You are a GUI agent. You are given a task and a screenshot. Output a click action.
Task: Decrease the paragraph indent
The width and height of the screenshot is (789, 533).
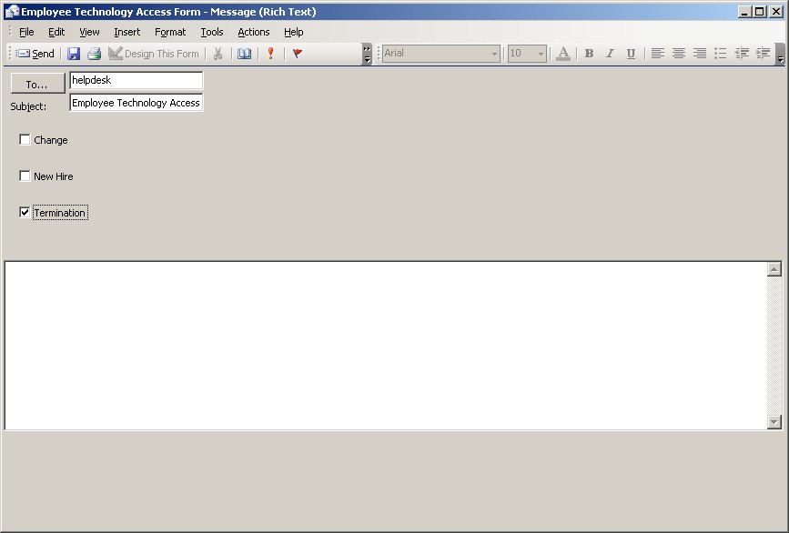pyautogui.click(x=742, y=54)
